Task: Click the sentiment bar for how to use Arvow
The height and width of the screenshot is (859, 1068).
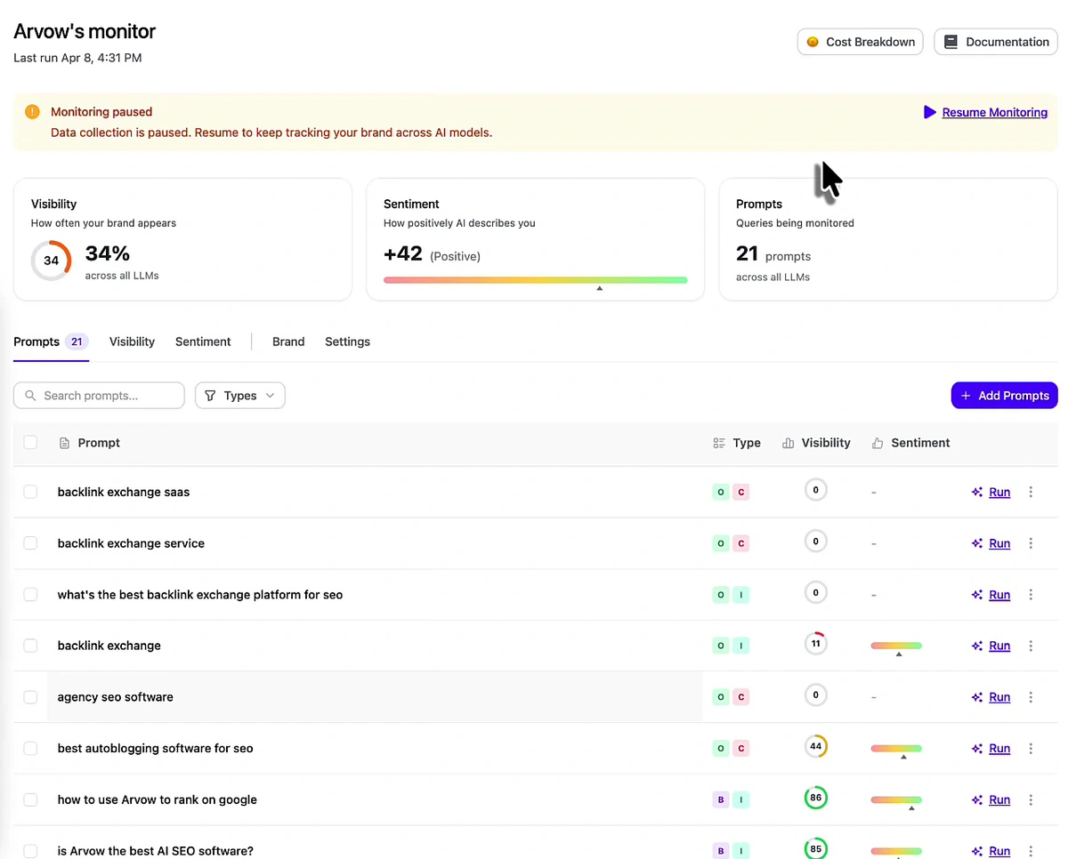Action: tap(896, 800)
